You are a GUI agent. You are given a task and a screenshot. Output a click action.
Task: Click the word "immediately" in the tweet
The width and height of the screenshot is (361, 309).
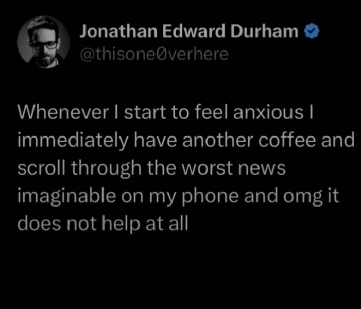pyautogui.click(x=73, y=141)
